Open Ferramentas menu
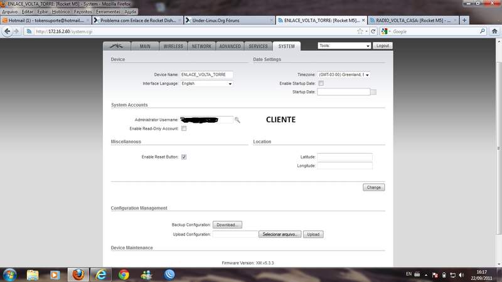 108,11
